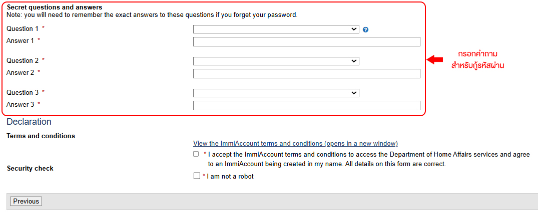Screen dimensions: 538x216
Task: Click the 'I am not a robot' label text
Action: (x=230, y=177)
